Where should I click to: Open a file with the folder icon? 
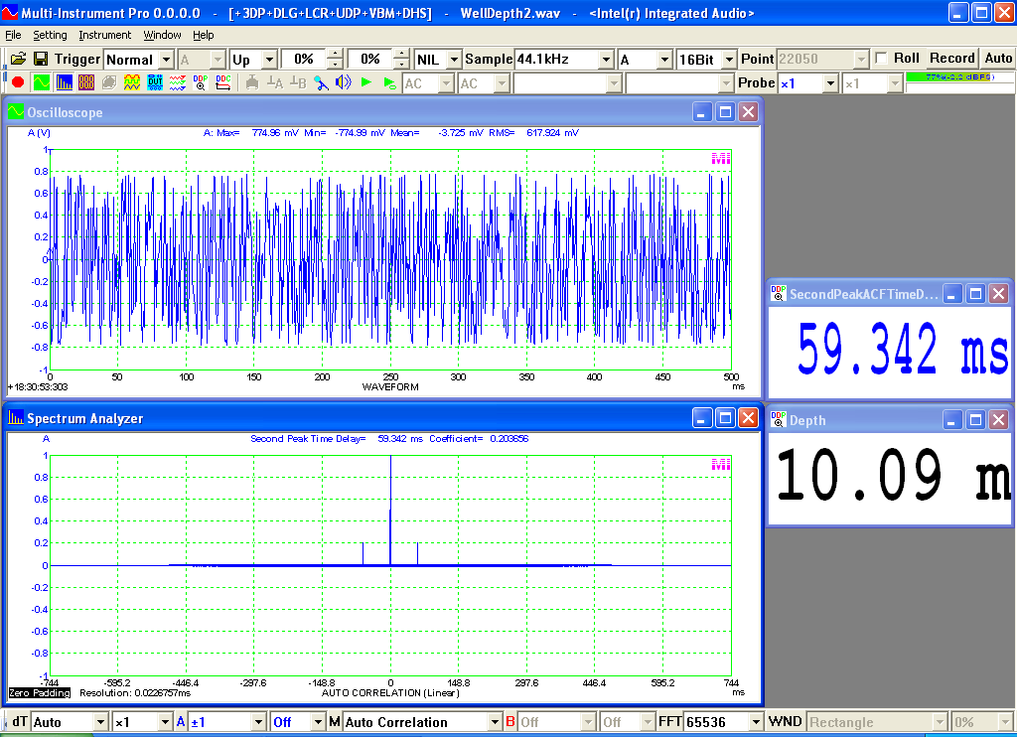[x=18, y=59]
